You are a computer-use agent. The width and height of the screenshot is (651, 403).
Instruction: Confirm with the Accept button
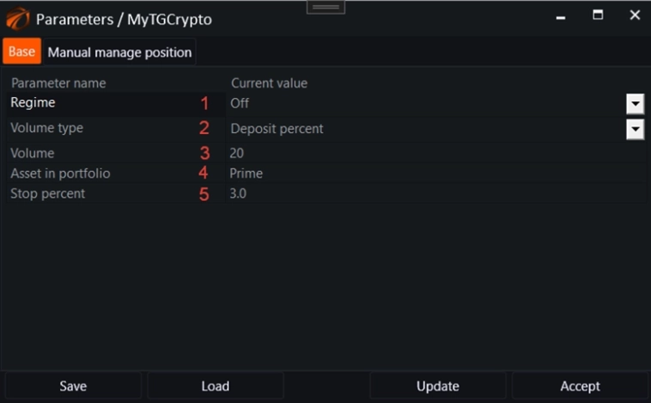click(580, 386)
